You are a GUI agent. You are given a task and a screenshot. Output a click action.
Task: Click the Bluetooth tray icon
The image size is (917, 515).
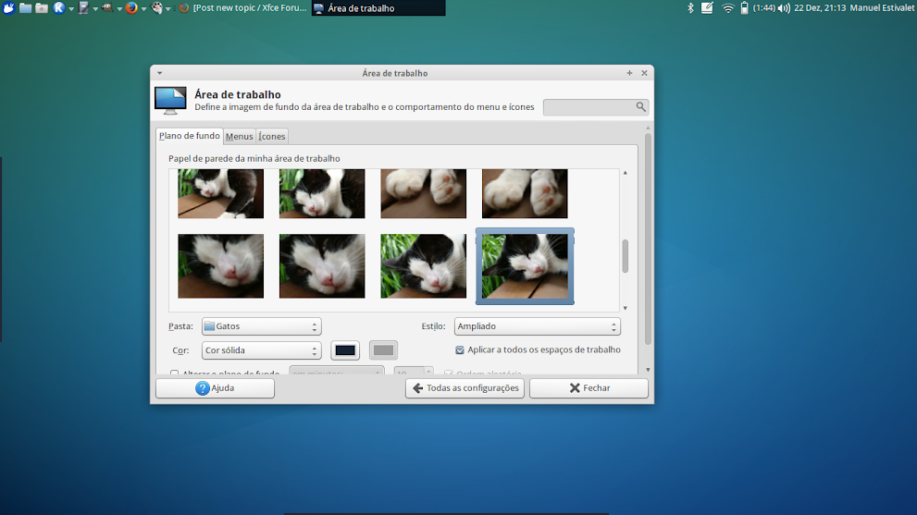pos(690,7)
